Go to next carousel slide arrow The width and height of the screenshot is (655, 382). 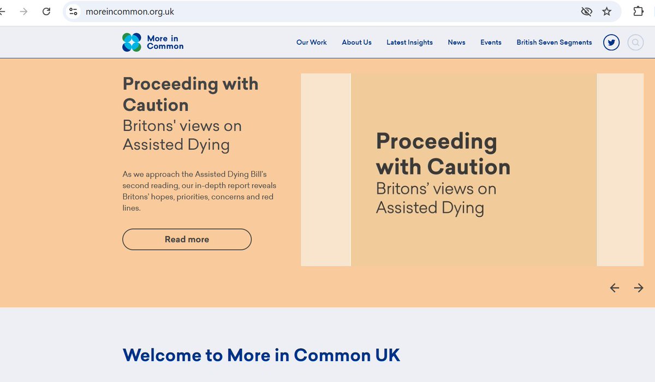point(639,288)
